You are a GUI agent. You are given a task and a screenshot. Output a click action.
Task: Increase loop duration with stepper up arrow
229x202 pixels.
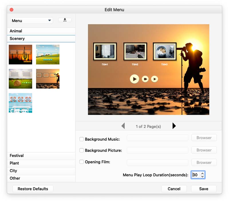pos(202,173)
